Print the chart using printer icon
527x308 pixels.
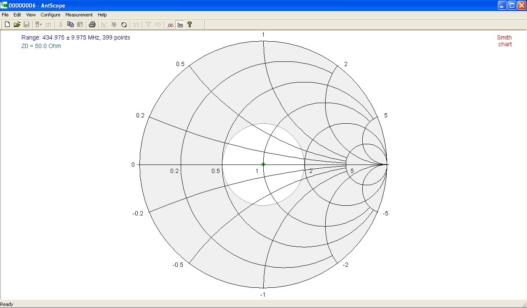click(x=92, y=25)
